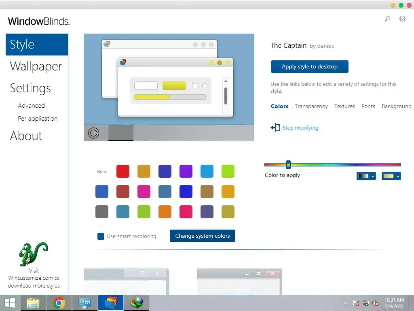Pick the crimson pink swatch in third row
Viewport: 414px width, 311px height.
point(186,211)
